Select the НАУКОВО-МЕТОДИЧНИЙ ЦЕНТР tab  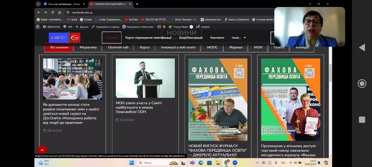[111, 4]
